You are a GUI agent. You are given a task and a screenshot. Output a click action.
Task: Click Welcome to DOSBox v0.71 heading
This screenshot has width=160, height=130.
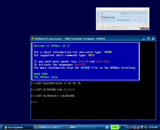(x=52, y=46)
